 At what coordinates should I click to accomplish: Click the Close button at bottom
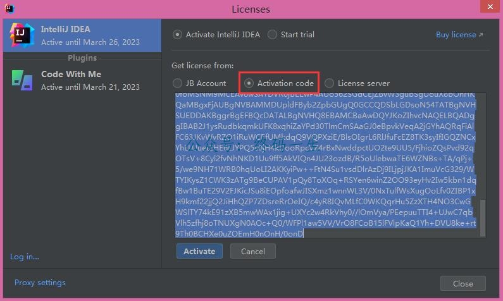[463, 283]
